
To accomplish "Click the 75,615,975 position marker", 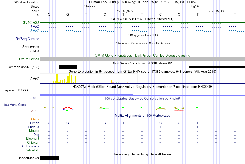I will click(125, 11).
